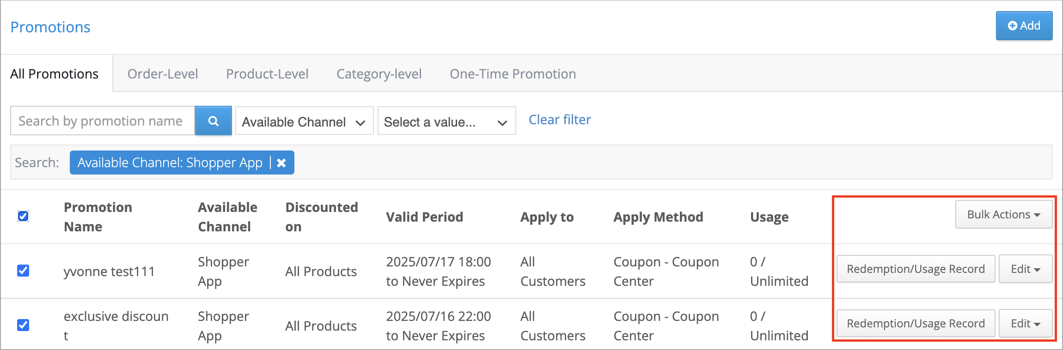Uncheck the yvonne test111 row checkbox
This screenshot has width=1063, height=350.
coord(23,271)
